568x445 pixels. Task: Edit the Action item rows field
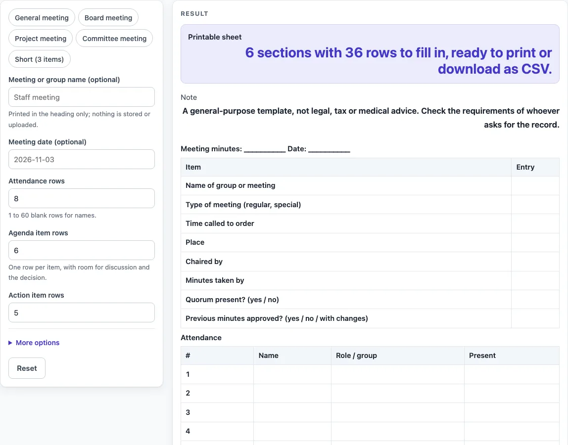point(82,312)
